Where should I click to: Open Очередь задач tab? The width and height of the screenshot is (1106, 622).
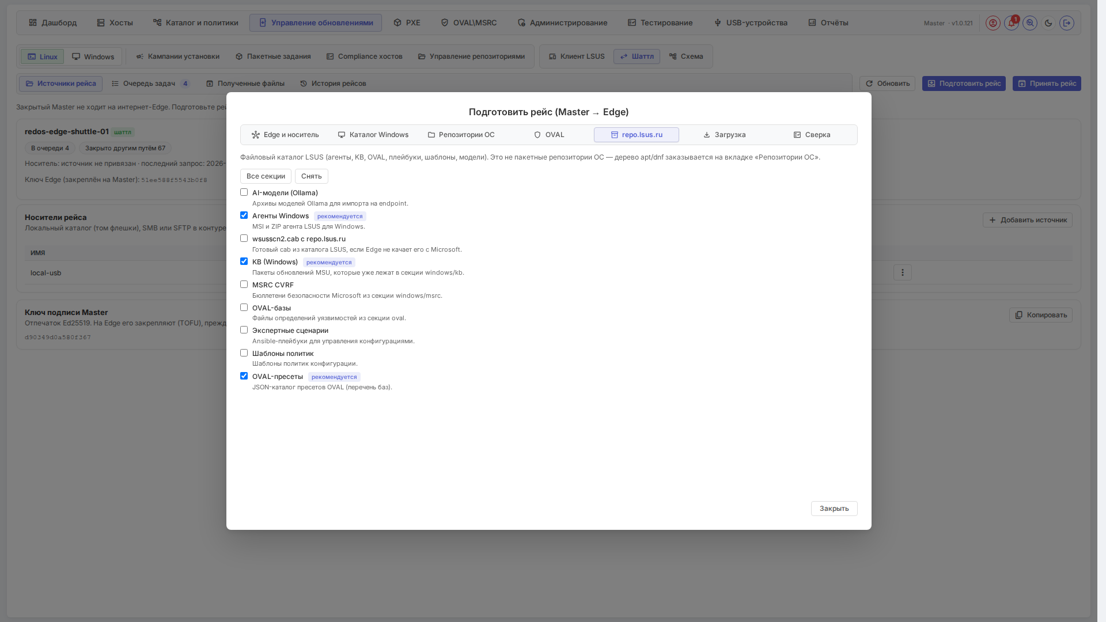(x=150, y=84)
